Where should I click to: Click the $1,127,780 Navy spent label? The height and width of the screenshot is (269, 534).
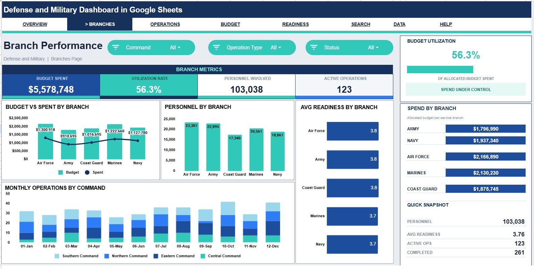pyautogui.click(x=138, y=133)
